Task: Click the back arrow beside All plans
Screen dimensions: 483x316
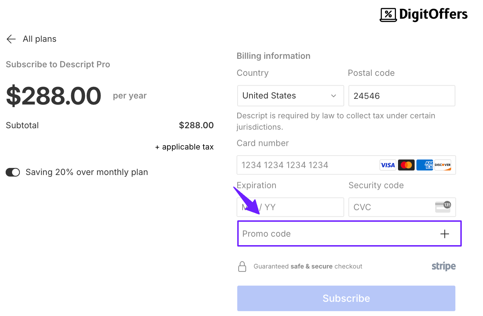Action: tap(11, 39)
